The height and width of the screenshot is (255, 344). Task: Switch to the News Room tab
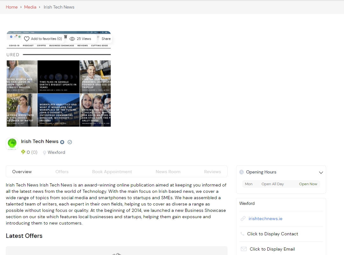[168, 172]
